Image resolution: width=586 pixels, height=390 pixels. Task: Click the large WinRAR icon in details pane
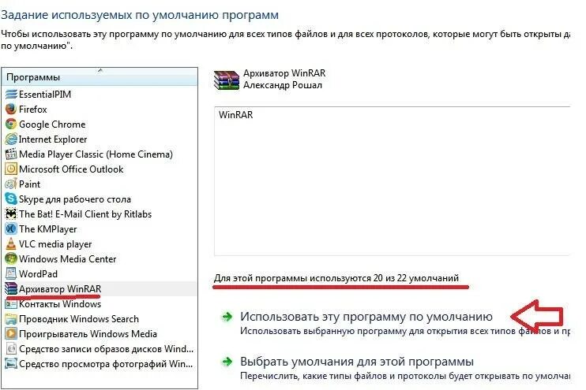227,80
